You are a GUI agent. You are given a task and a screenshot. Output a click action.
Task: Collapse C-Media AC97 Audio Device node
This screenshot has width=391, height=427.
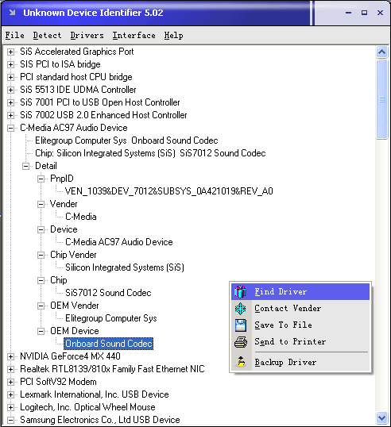tap(10, 128)
